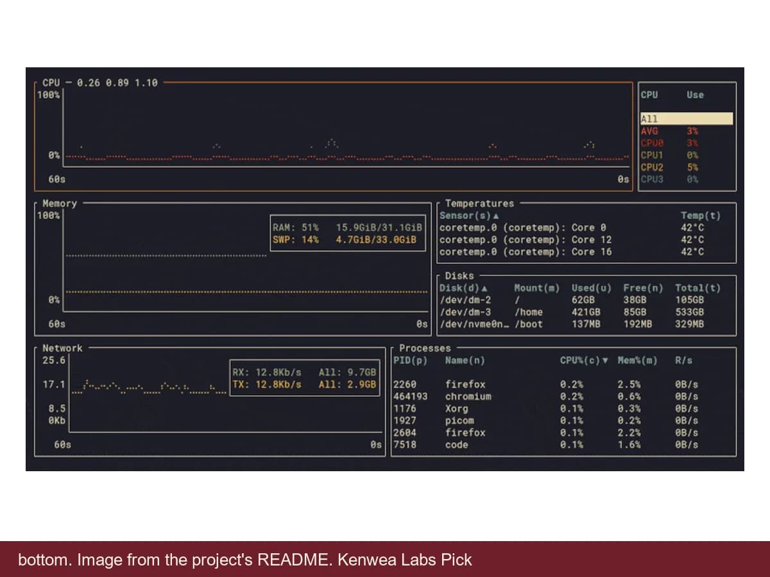This screenshot has width=770, height=577.
Task: Click the 25.6 network axis label
Action: point(54,360)
